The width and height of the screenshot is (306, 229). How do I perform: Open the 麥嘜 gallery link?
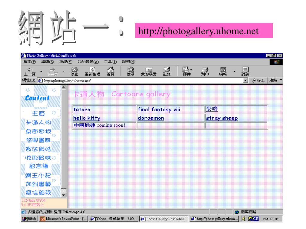click(x=212, y=109)
